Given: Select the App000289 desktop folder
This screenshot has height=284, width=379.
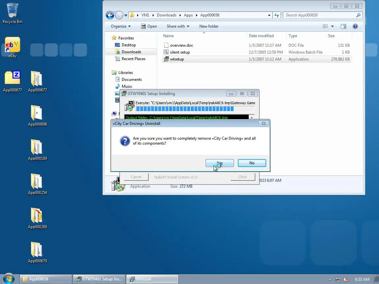Looking at the screenshot, I should (x=37, y=218).
